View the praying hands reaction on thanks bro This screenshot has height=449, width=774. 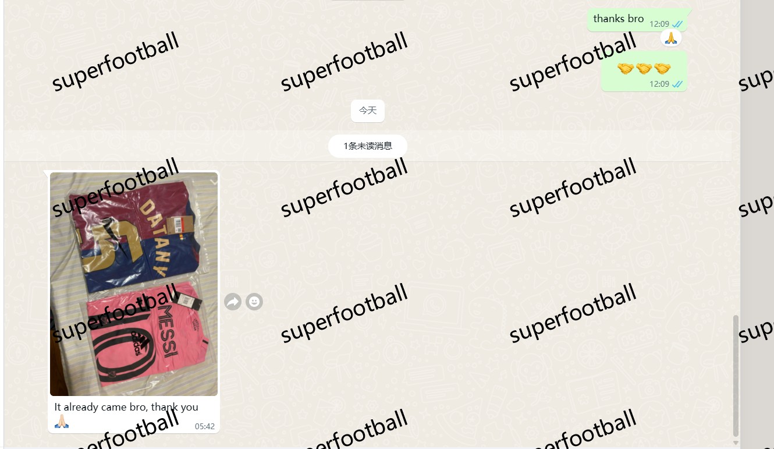pos(671,38)
